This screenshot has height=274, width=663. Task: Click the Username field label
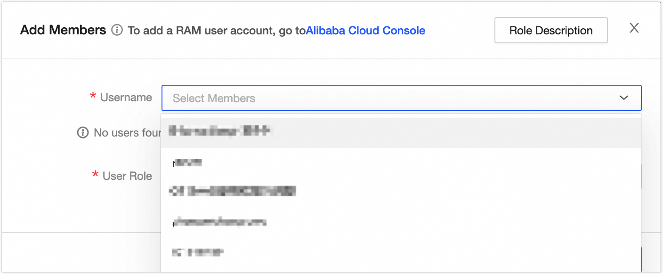tap(126, 97)
